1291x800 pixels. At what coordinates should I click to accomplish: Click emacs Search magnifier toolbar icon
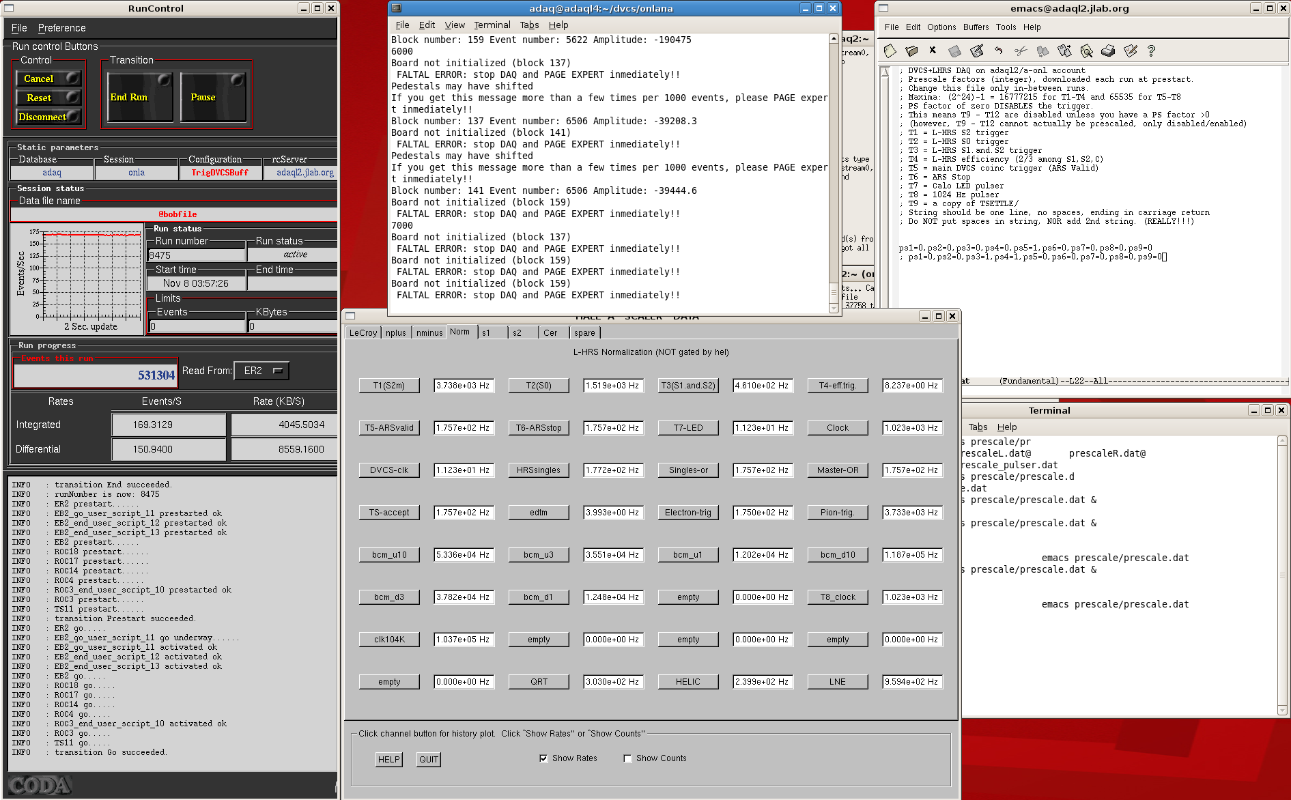(x=1086, y=51)
